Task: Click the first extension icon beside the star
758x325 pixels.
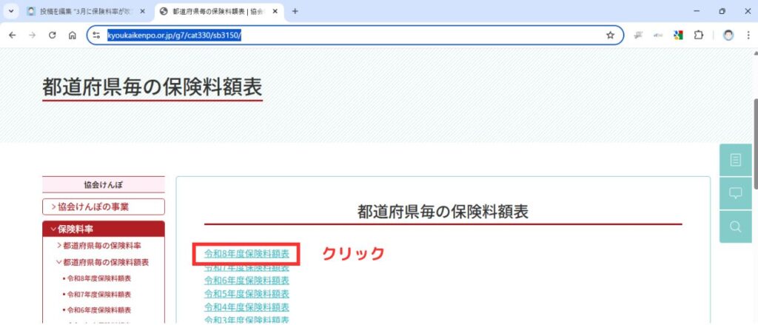Action: click(639, 36)
